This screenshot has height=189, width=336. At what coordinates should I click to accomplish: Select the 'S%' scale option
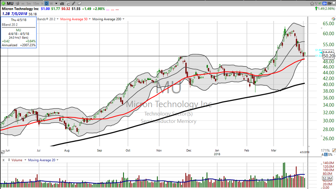(x=330, y=154)
